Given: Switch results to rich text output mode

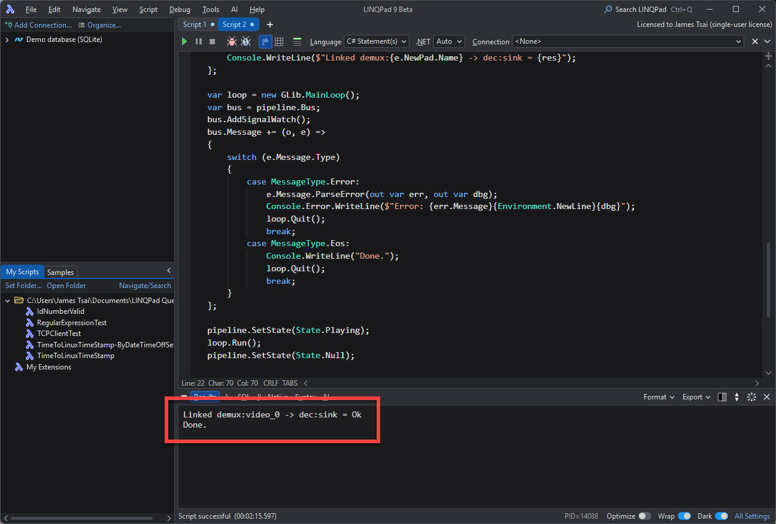Looking at the screenshot, I should (265, 41).
